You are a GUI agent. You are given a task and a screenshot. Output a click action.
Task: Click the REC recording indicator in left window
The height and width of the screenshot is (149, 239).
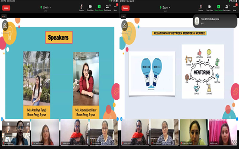click(4, 16)
